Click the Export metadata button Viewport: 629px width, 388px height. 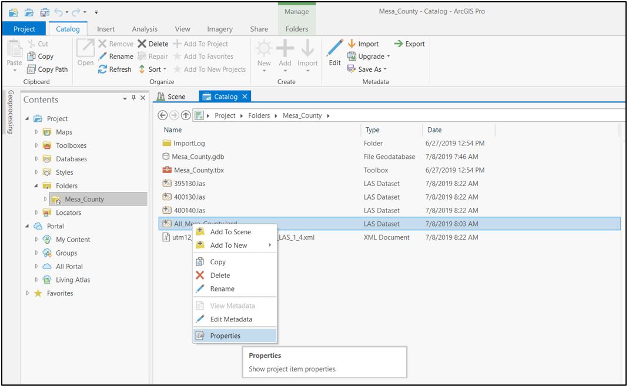(x=409, y=44)
